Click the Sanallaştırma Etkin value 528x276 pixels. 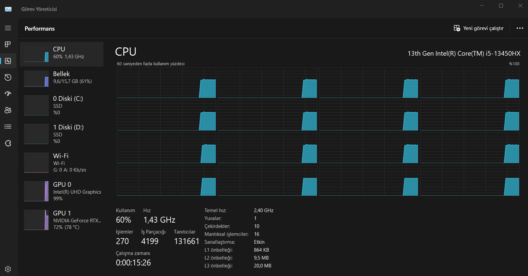click(259, 242)
